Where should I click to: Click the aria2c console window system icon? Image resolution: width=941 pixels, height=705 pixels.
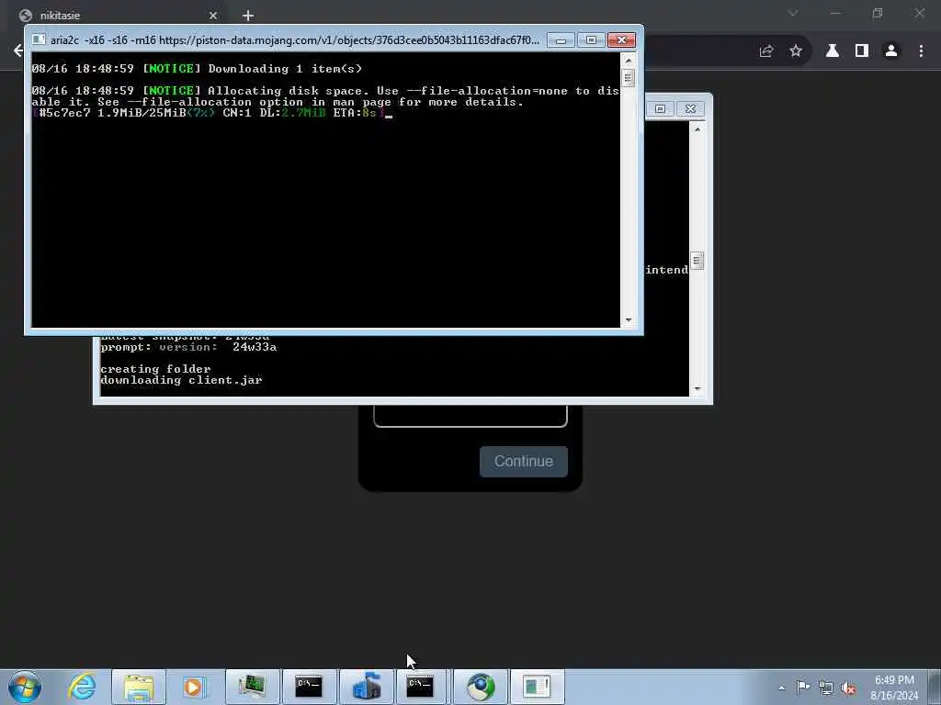pyautogui.click(x=39, y=40)
